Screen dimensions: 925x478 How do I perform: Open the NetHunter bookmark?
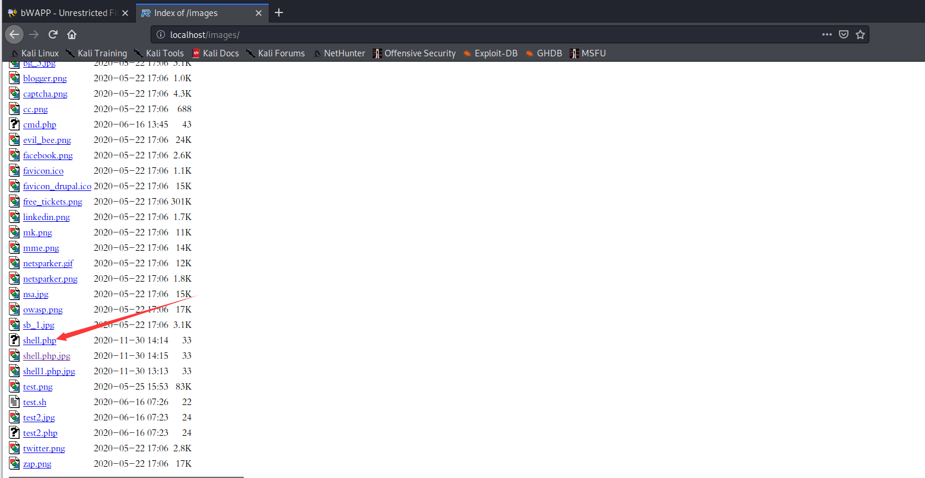[x=339, y=53]
